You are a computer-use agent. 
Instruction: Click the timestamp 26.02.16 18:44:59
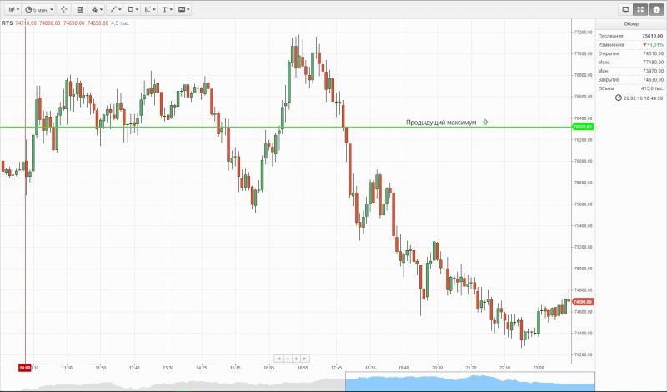pyautogui.click(x=643, y=98)
